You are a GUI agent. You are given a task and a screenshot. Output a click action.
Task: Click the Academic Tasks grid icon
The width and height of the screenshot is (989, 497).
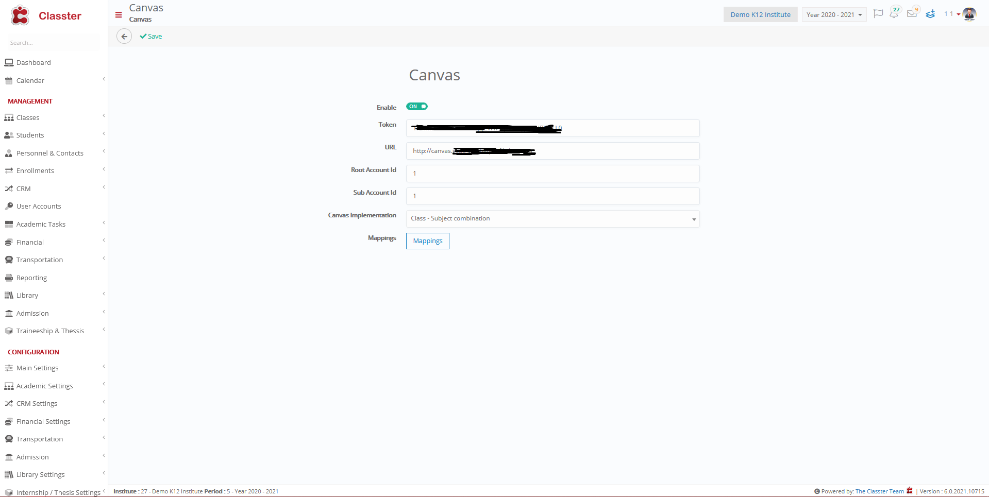coord(9,224)
